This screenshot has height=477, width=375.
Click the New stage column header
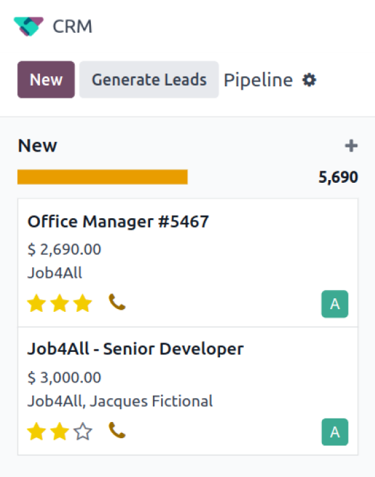point(37,145)
